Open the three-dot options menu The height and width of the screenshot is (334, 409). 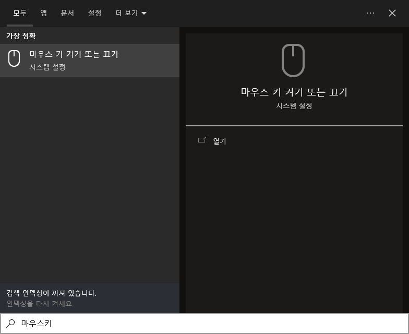[x=370, y=13]
